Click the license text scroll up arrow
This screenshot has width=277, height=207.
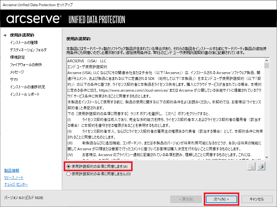pyautogui.click(x=266, y=60)
